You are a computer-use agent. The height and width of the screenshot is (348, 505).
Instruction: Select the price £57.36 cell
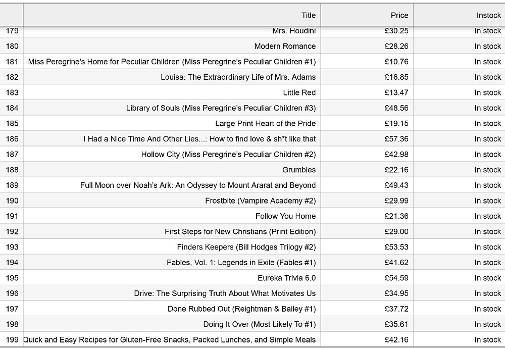tap(396, 139)
